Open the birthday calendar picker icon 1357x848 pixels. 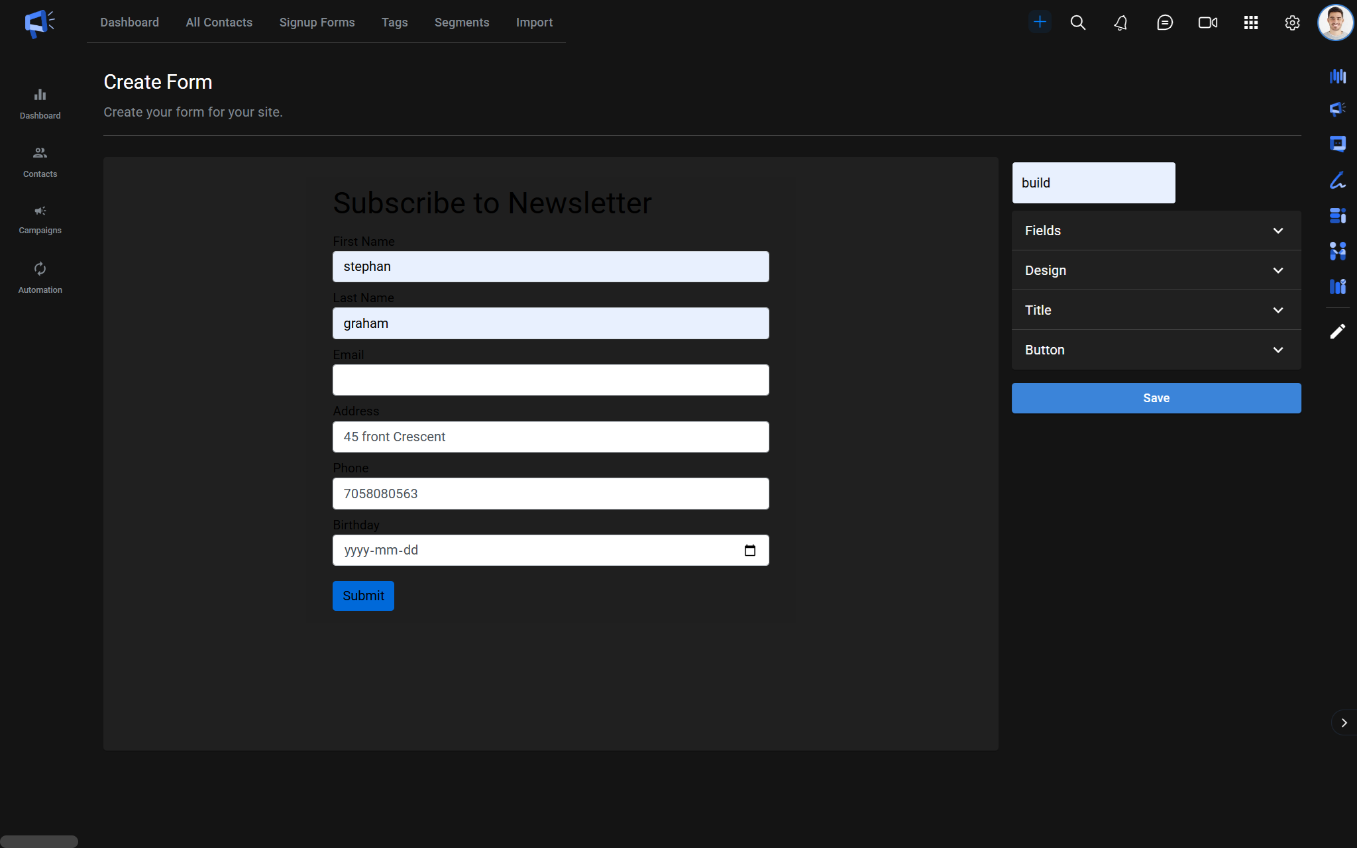[x=750, y=551]
